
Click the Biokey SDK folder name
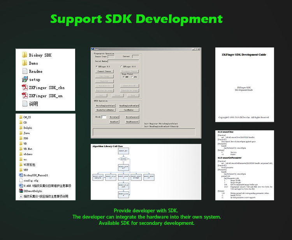tap(40, 55)
